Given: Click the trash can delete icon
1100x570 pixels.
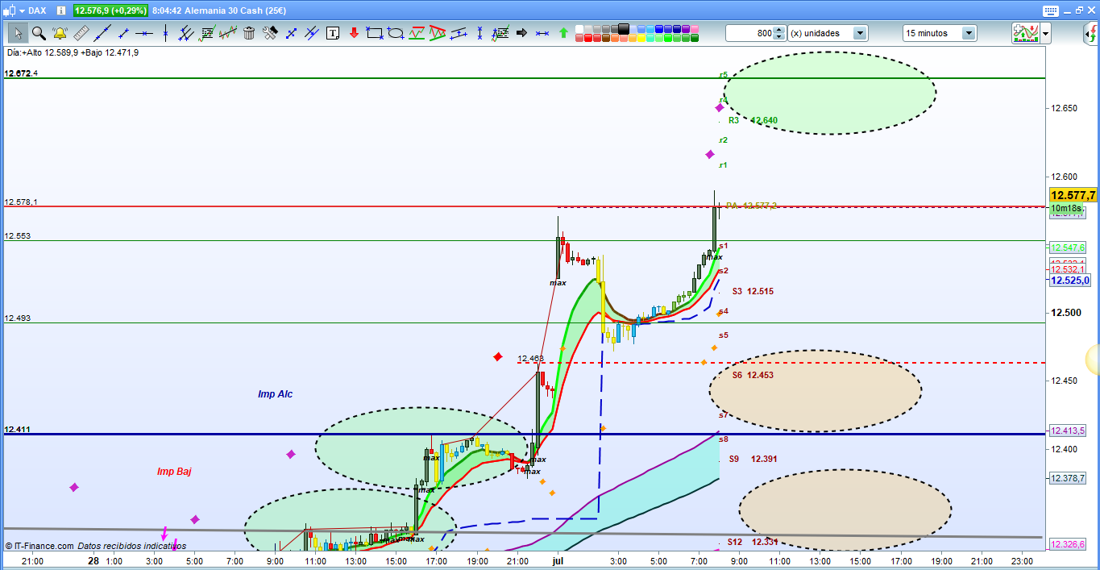Looking at the screenshot, I should pyautogui.click(x=249, y=33).
